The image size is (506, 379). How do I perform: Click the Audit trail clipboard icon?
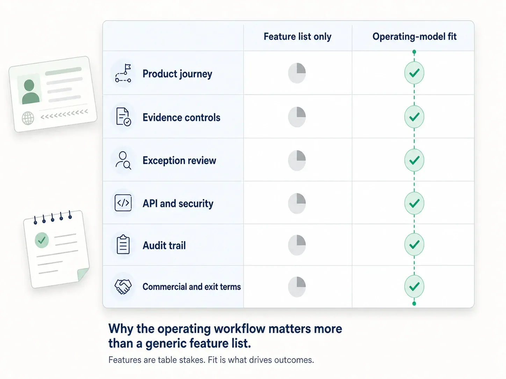pyautogui.click(x=123, y=244)
